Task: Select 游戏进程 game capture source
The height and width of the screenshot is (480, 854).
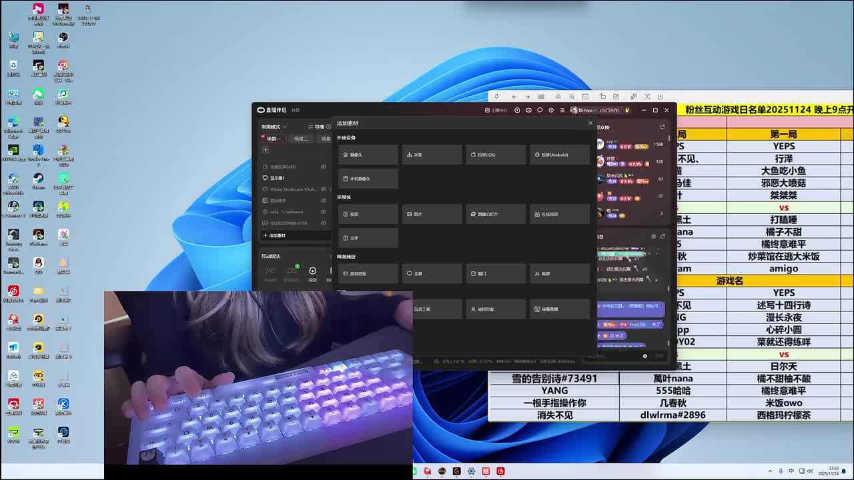Action: 368,273
